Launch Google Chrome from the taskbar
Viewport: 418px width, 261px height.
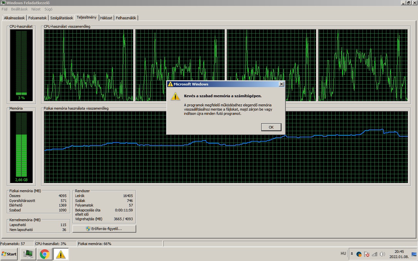(45, 254)
